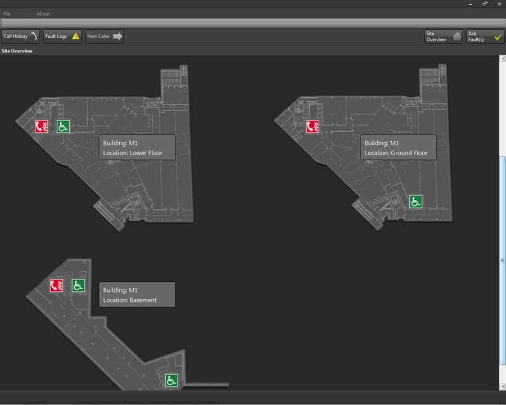Go to the Next Caller
Viewport: 506px width, 405px height.
click(105, 37)
